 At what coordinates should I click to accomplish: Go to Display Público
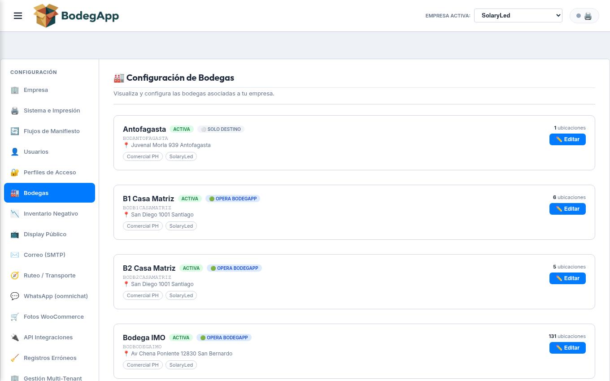[x=49, y=234]
